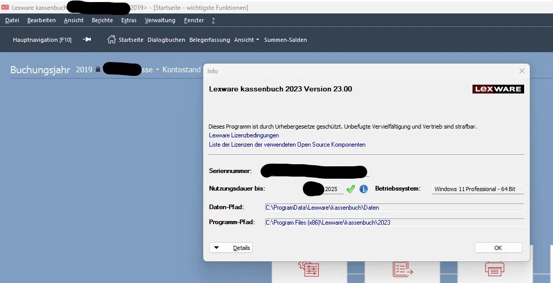This screenshot has height=283, width=553.
Task: Click the blue info icon beside Nutzungsdauer
Action: click(x=364, y=189)
